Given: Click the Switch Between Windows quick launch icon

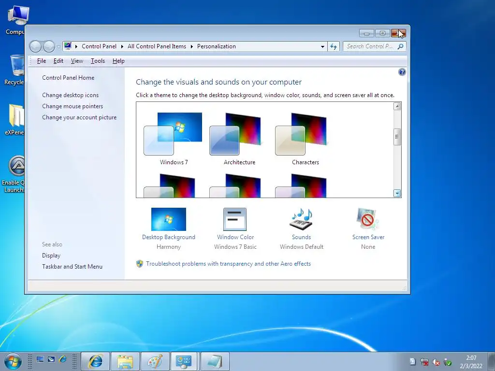Looking at the screenshot, I should [51, 359].
